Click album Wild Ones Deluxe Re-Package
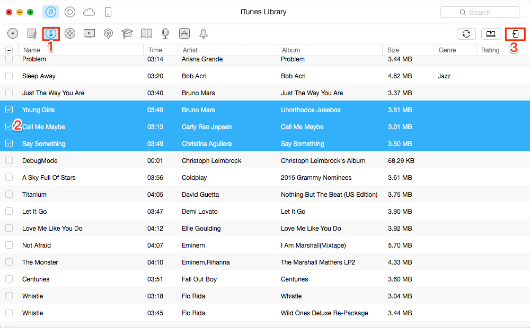The width and height of the screenshot is (530, 328). (x=324, y=313)
